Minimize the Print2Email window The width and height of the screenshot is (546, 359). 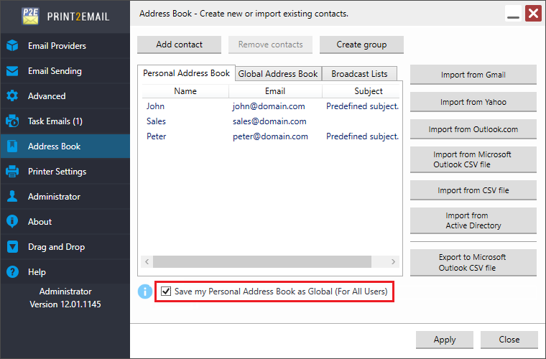pyautogui.click(x=513, y=14)
